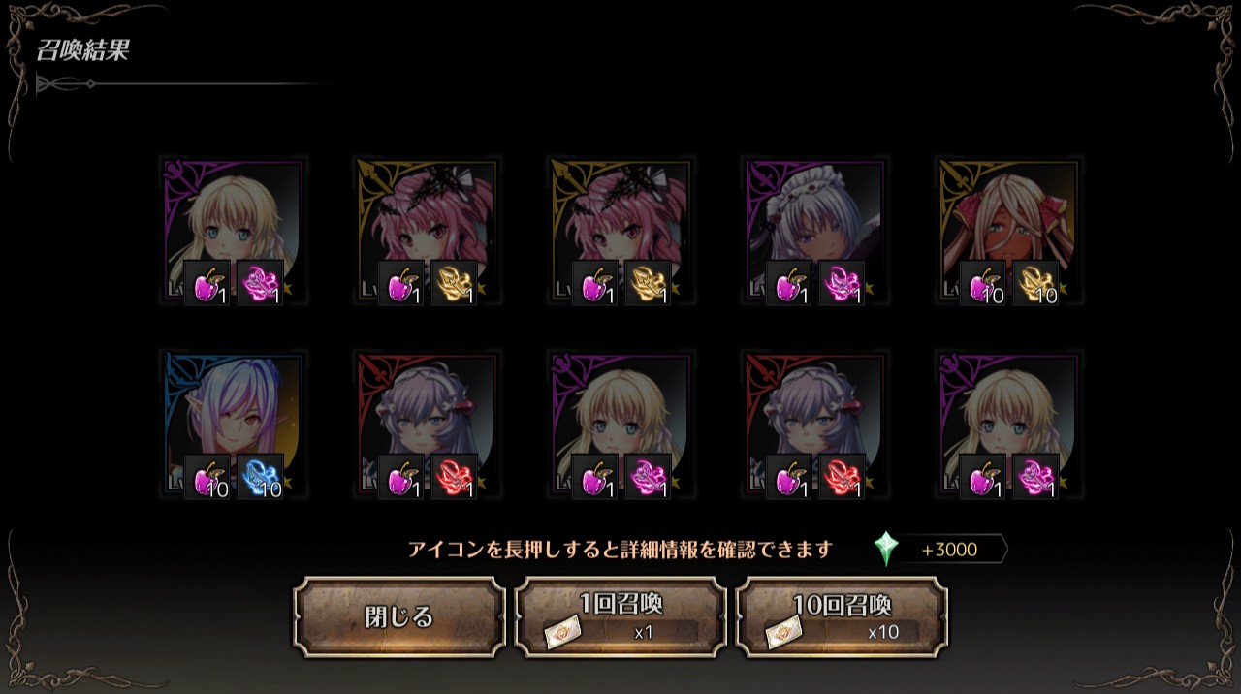This screenshot has width=1241, height=694.
Task: Click gold fragment icon showing 10
Action: (x=1035, y=283)
